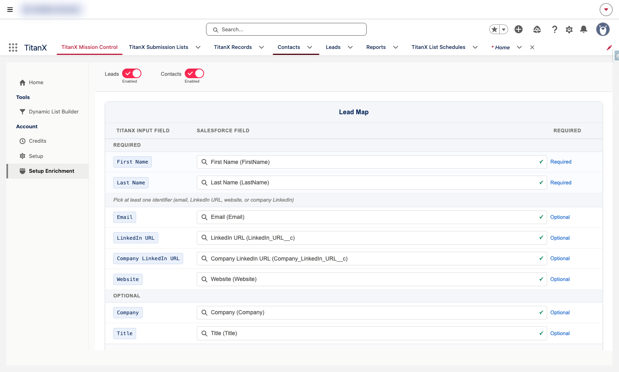Click the Dynamic List Builder funnel icon
Viewport: 619px width, 372px height.
point(22,112)
